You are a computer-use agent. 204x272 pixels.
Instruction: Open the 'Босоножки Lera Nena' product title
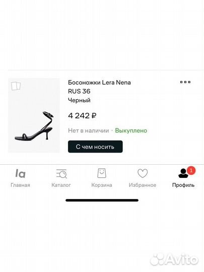pyautogui.click(x=99, y=83)
